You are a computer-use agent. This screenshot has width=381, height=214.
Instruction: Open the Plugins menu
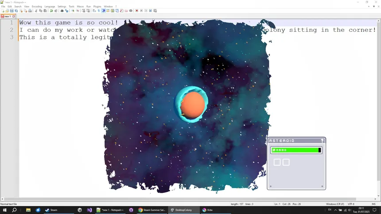tap(97, 7)
